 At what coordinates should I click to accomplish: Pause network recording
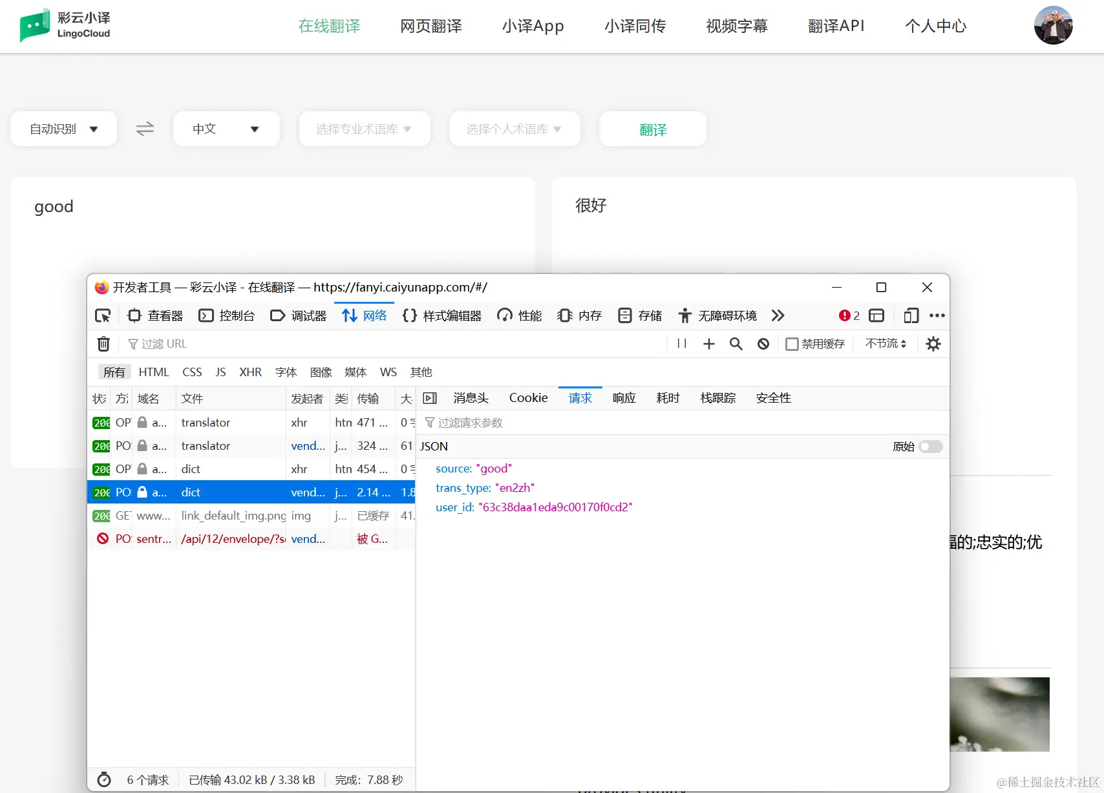[x=682, y=344]
